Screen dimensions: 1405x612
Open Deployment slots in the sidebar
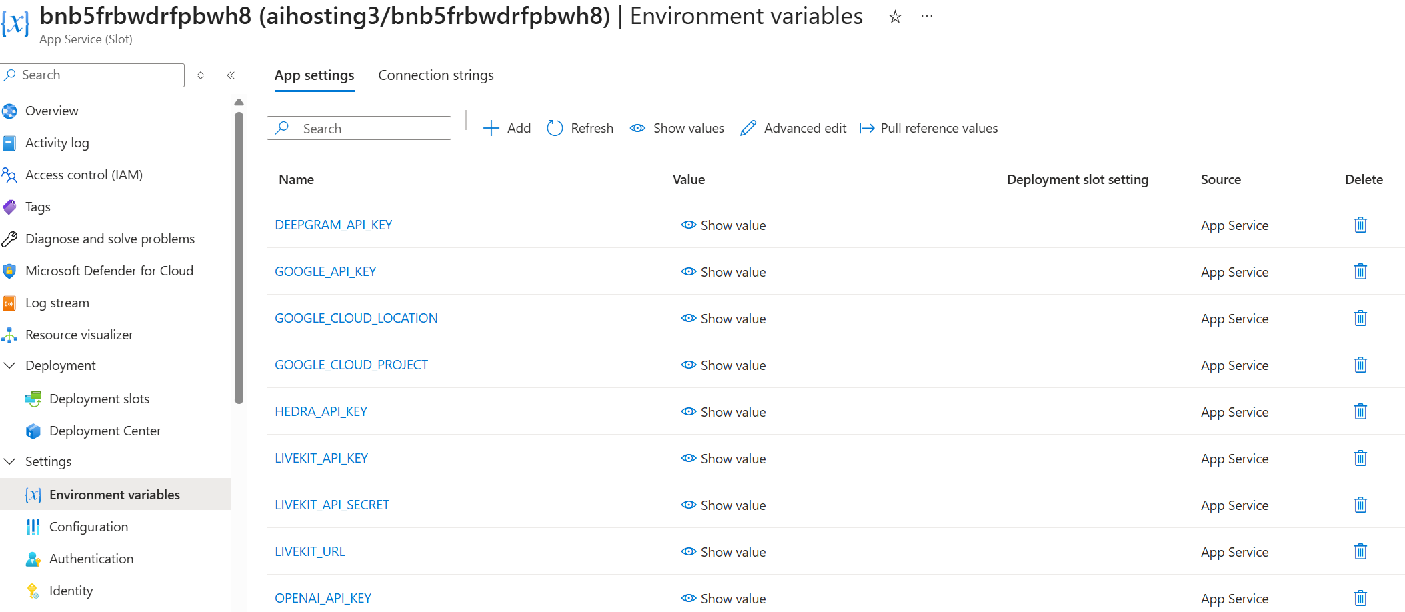click(x=99, y=399)
